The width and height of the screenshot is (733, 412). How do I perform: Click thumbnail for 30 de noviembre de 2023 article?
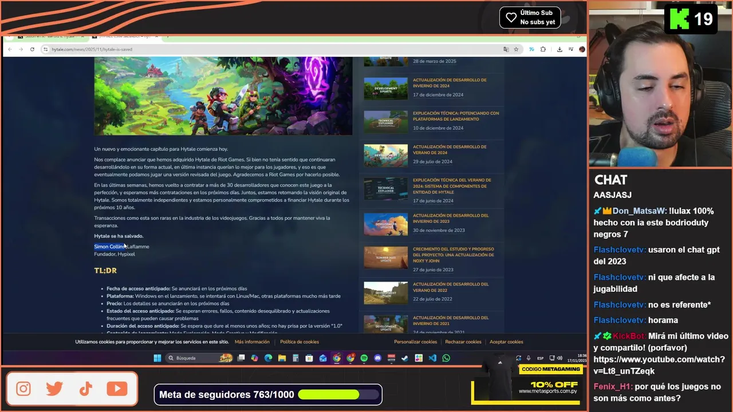(386, 224)
